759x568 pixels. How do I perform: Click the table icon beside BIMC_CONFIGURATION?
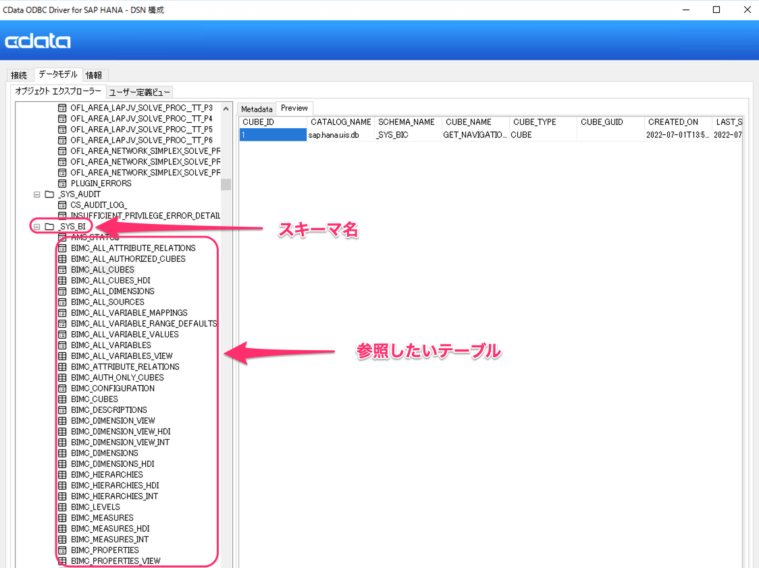(62, 388)
